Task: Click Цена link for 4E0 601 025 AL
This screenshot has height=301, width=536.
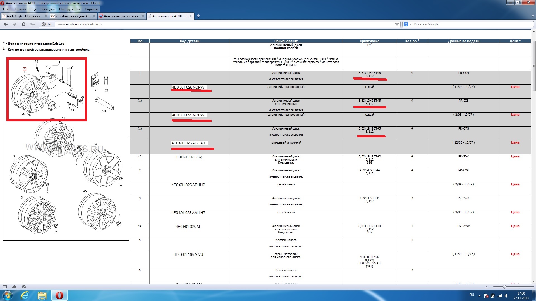Action: coord(515,226)
